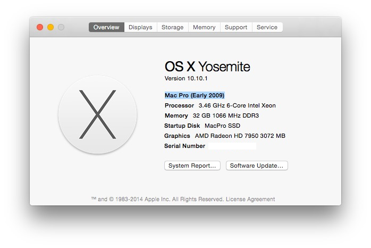Select the AMD Radeon HD 7950 3072 MB value
This screenshot has height=248, width=371.
(240, 136)
